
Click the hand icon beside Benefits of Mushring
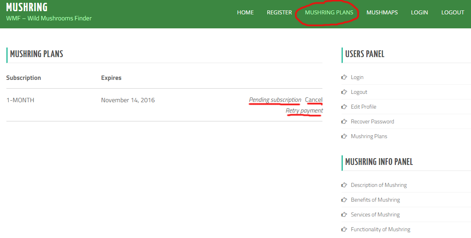click(x=344, y=200)
